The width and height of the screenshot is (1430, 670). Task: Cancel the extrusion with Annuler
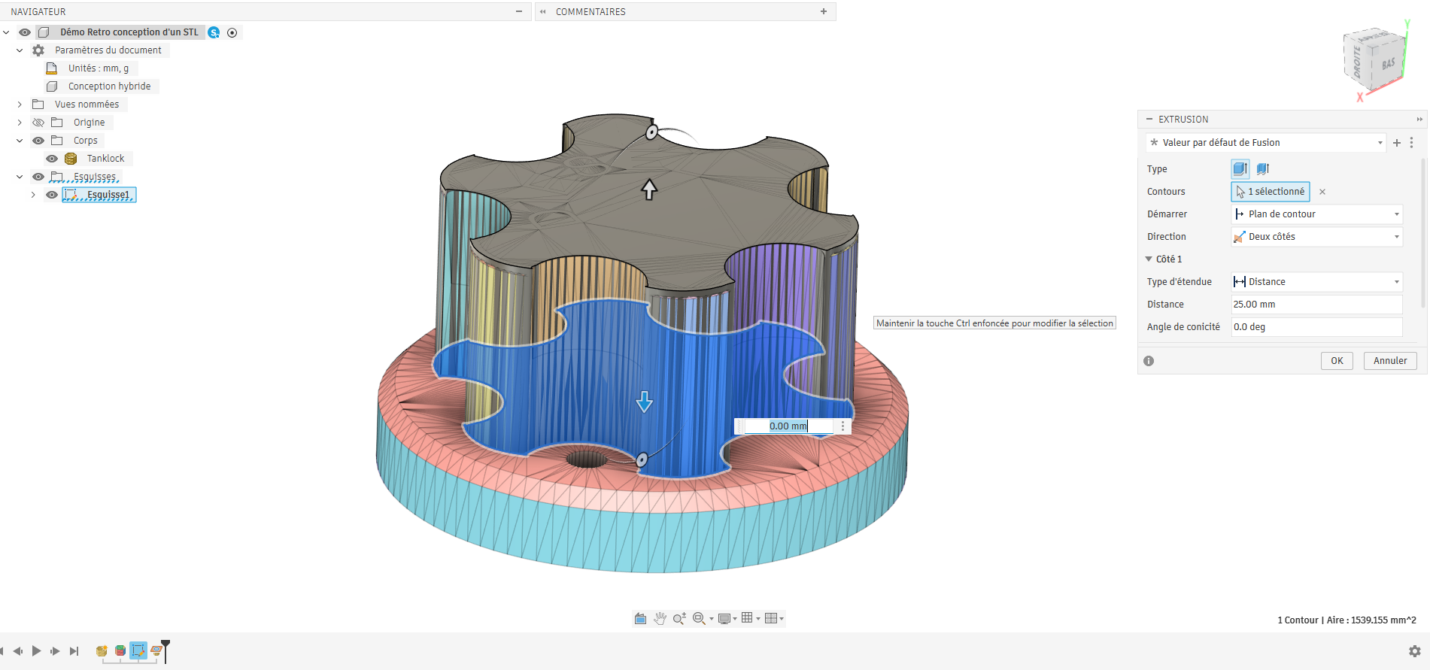(1390, 361)
